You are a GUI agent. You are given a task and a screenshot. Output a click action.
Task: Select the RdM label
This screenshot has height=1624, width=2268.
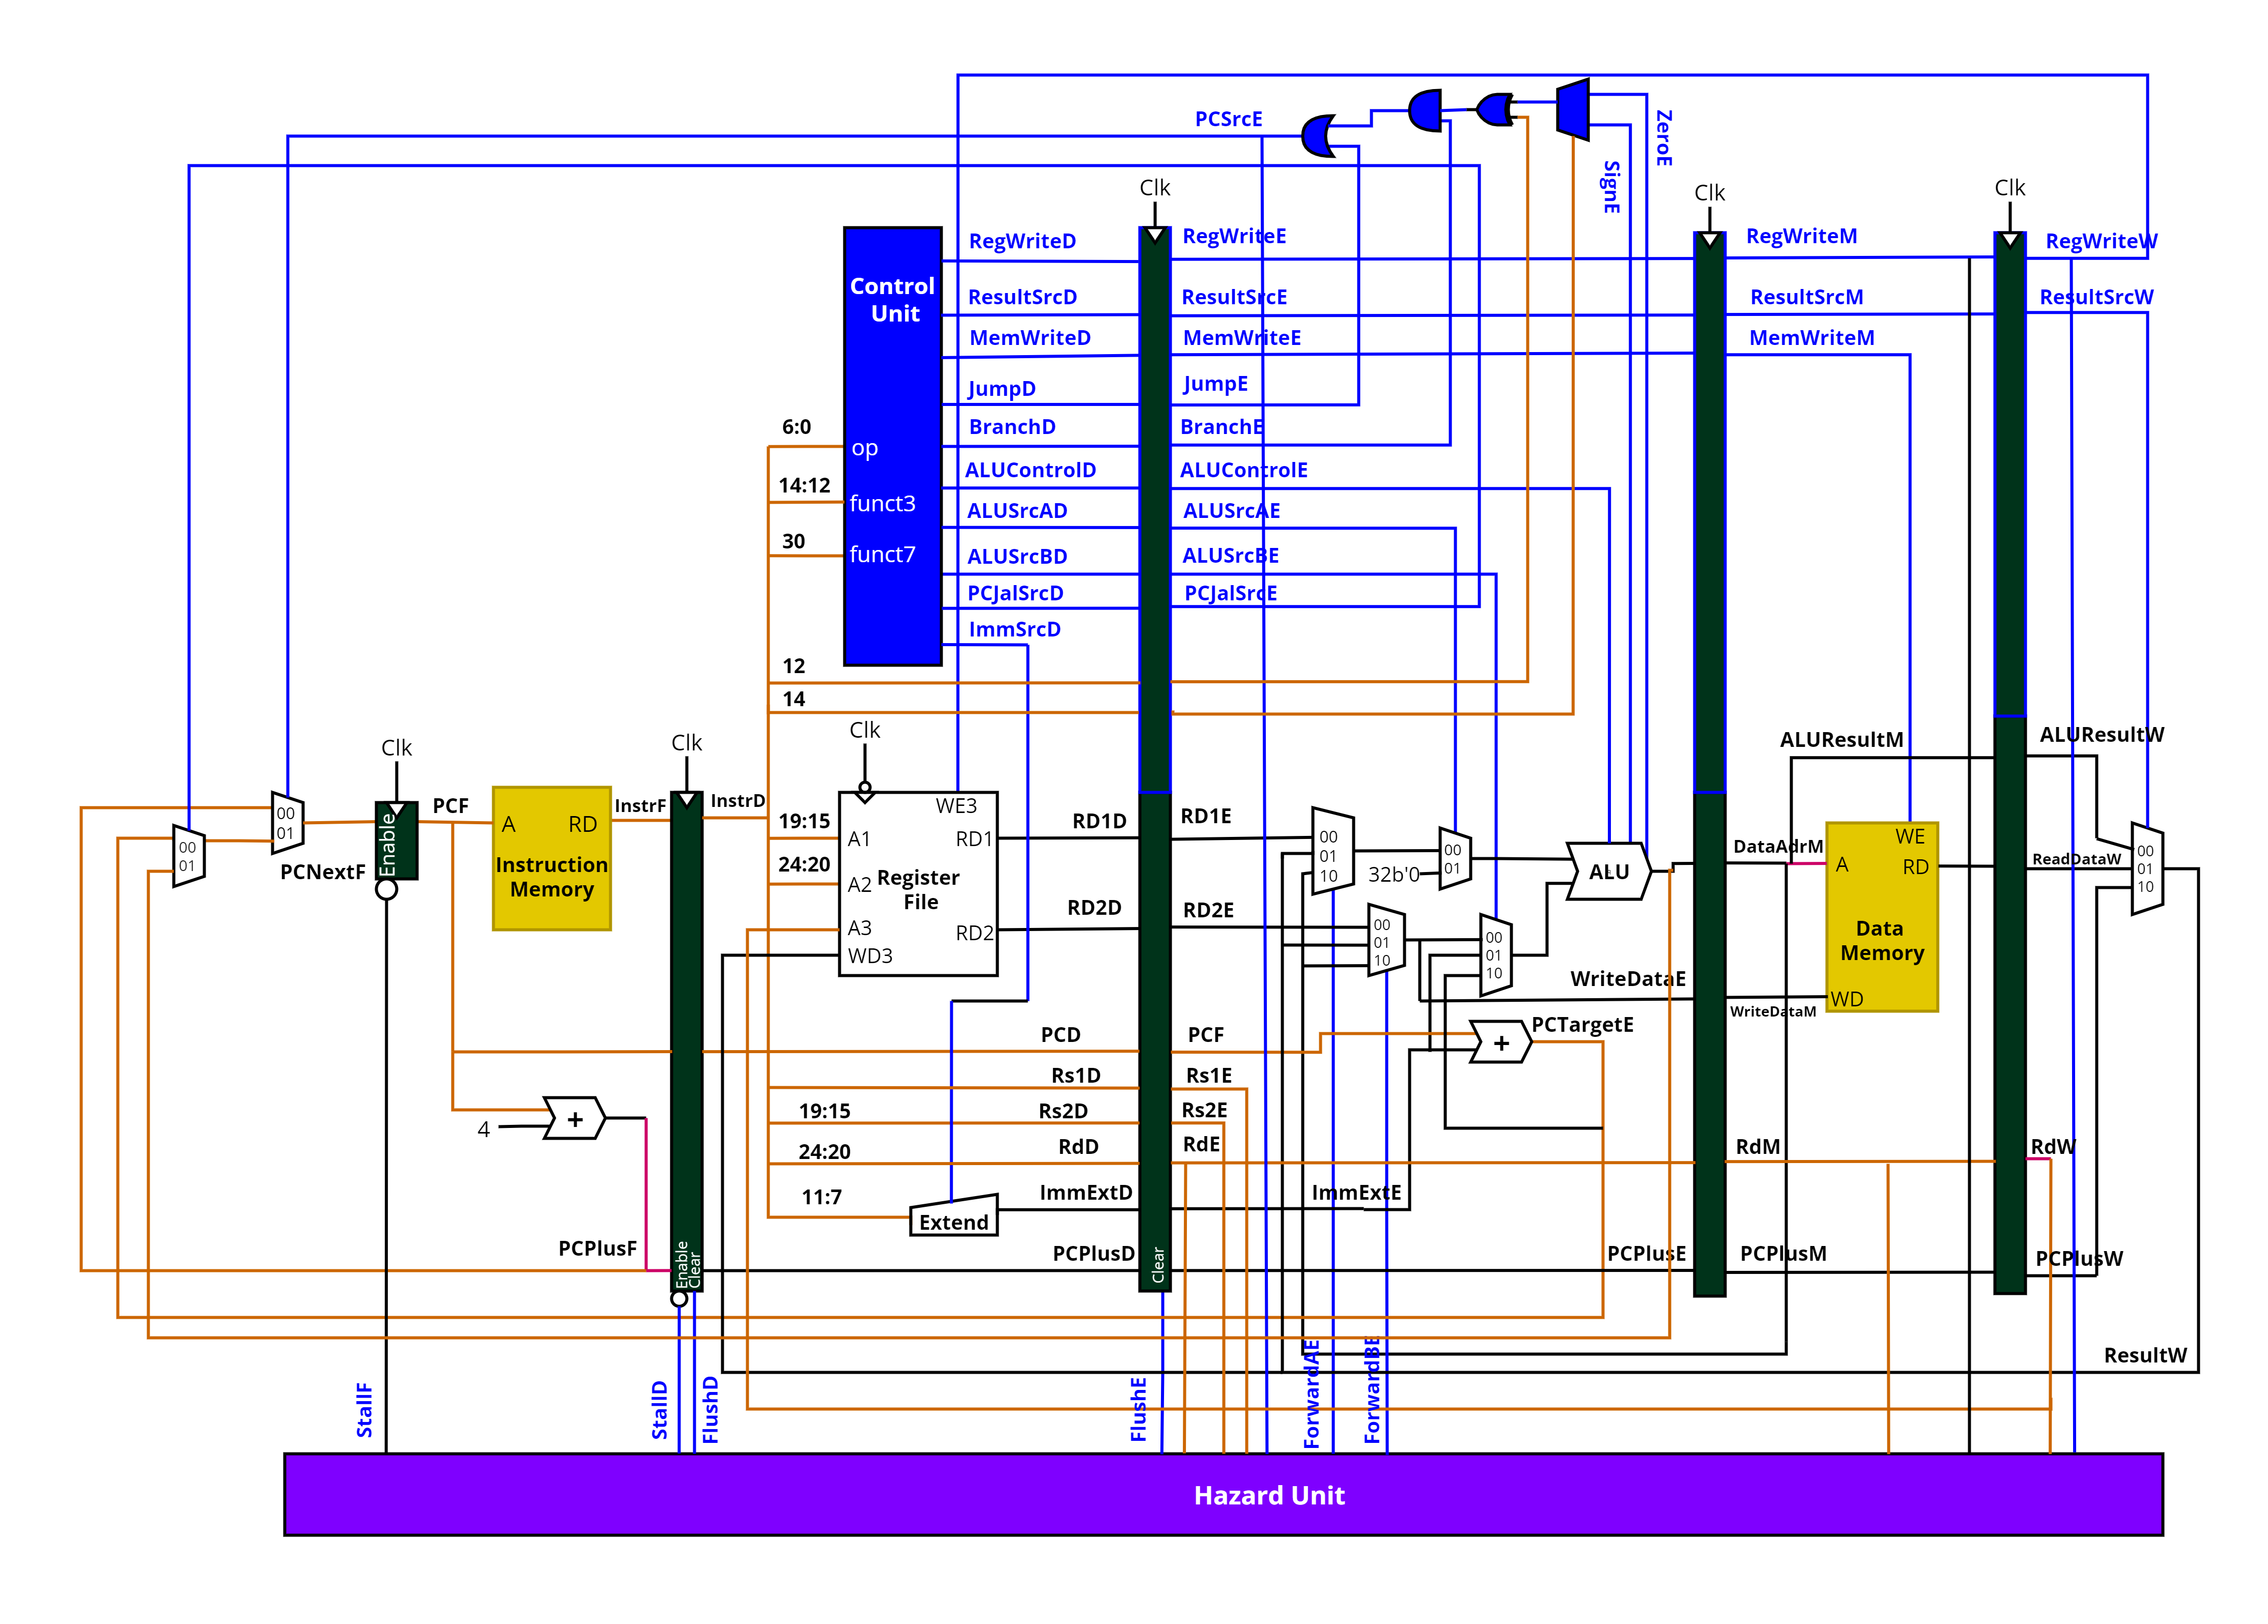pyautogui.click(x=1757, y=1146)
